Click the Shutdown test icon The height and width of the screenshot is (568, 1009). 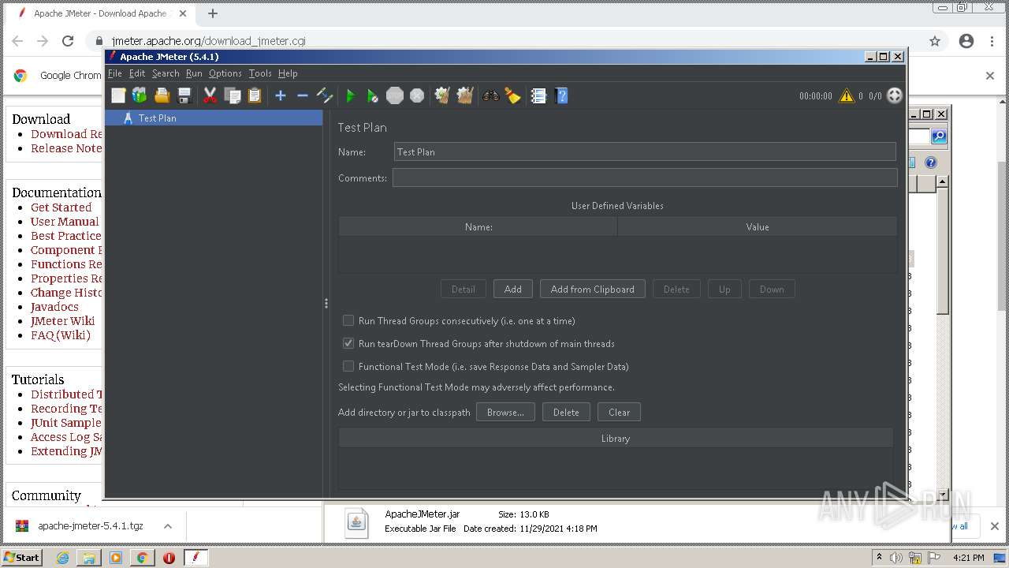[x=417, y=95]
